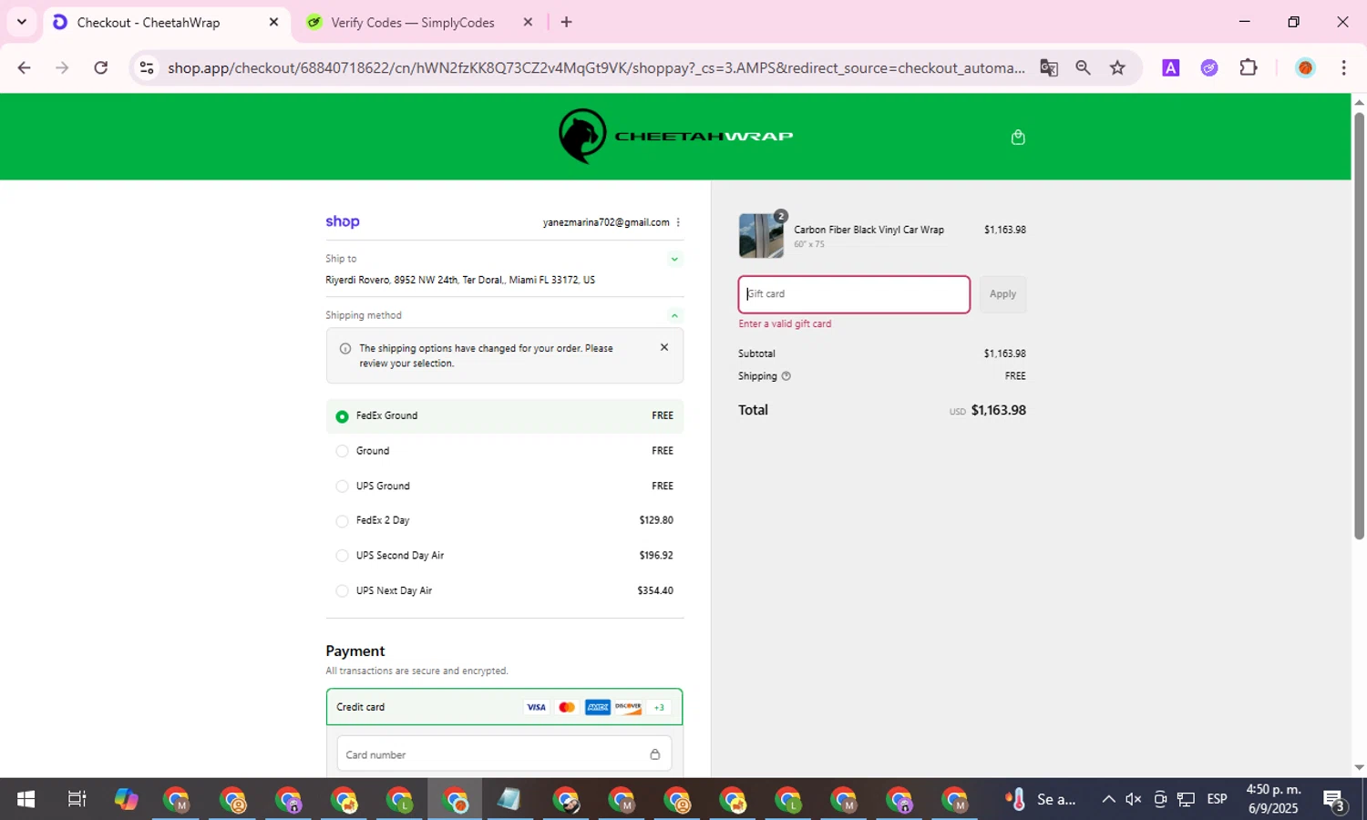Select FedEx 2 Day shipping option
Screen dimensions: 1367x820
[505, 520]
